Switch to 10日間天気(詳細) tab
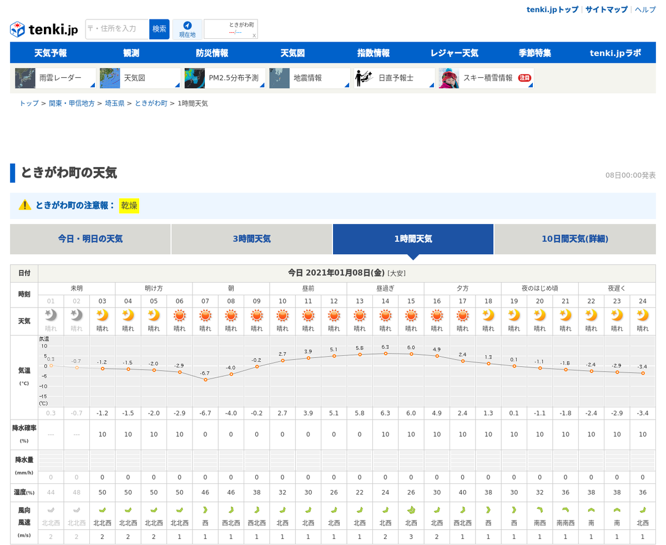Image resolution: width=666 pixels, height=545 pixels. pyautogui.click(x=575, y=239)
